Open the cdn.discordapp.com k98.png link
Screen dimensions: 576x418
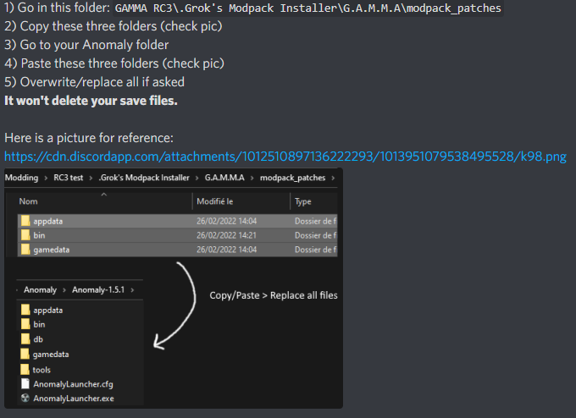click(285, 157)
